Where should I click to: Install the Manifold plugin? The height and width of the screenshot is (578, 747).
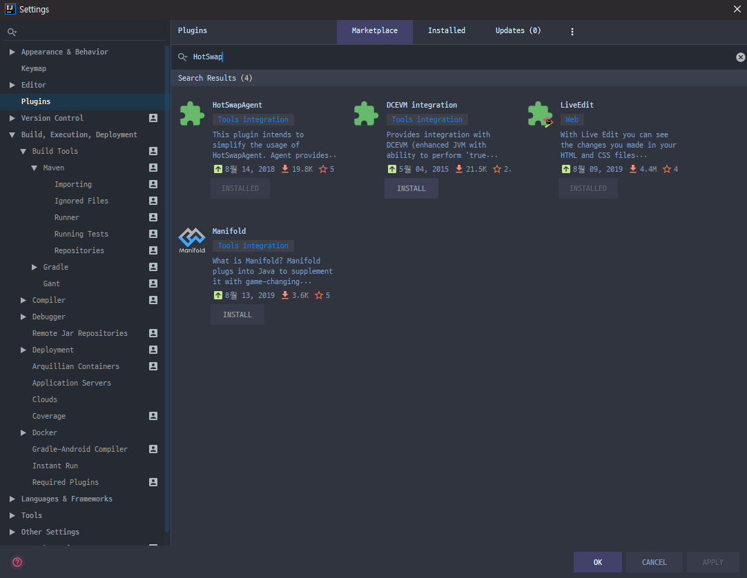(237, 315)
